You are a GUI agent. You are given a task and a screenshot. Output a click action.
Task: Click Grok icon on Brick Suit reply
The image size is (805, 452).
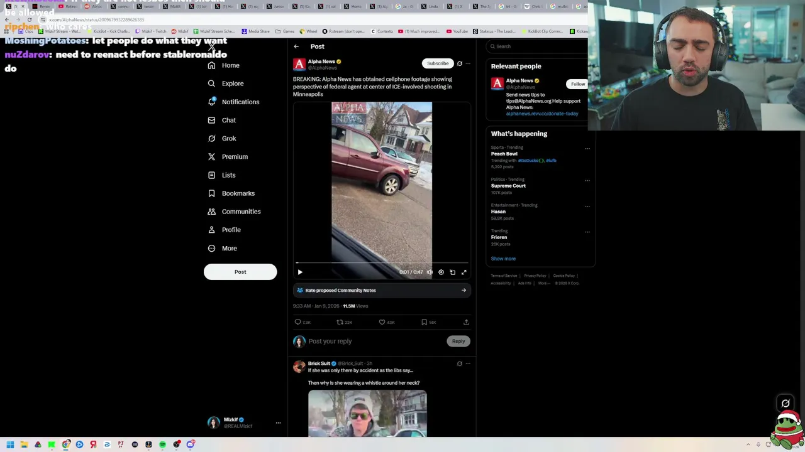pos(459,363)
